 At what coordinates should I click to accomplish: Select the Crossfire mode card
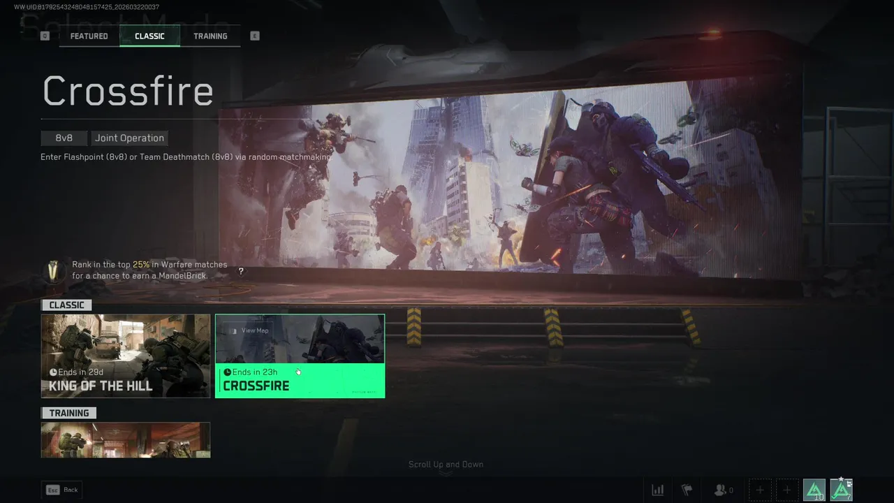(x=300, y=356)
